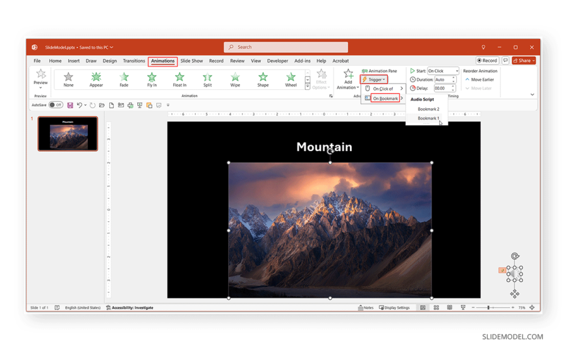Toggle the AutoSave switch
Screen dimensions: 566x351
[56, 105]
